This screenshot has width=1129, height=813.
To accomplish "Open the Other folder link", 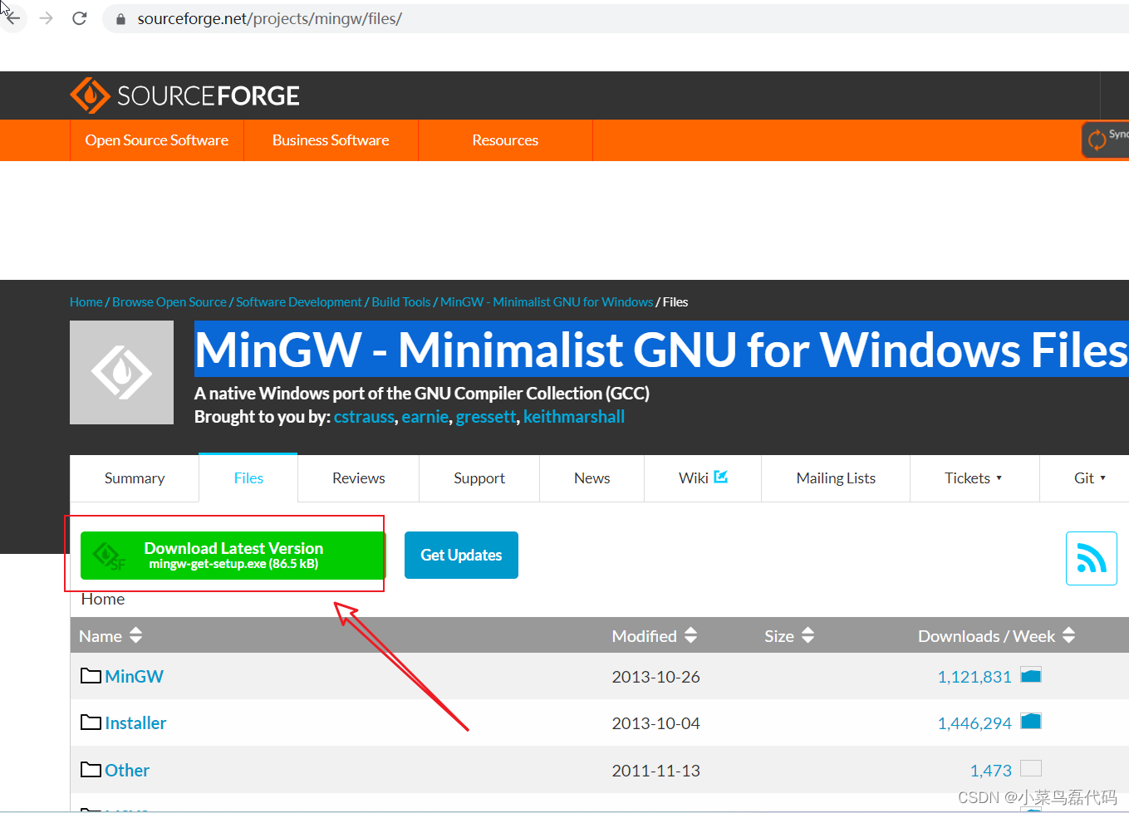I will [x=127, y=770].
